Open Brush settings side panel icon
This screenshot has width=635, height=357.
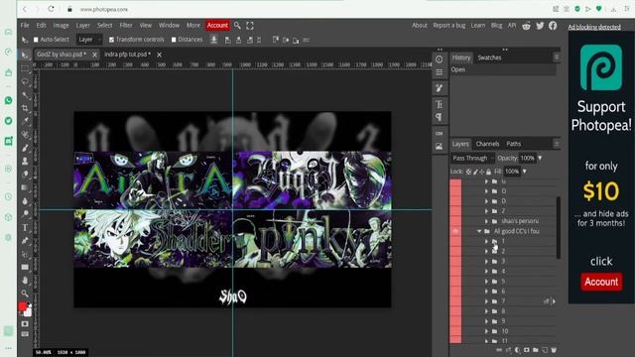[439, 88]
